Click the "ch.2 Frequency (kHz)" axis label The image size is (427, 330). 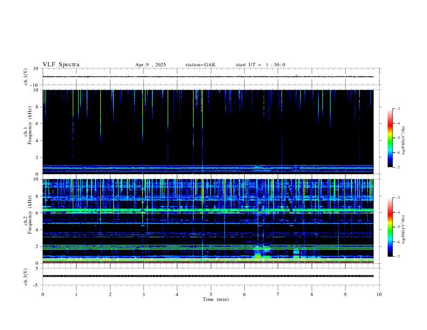click(27, 215)
